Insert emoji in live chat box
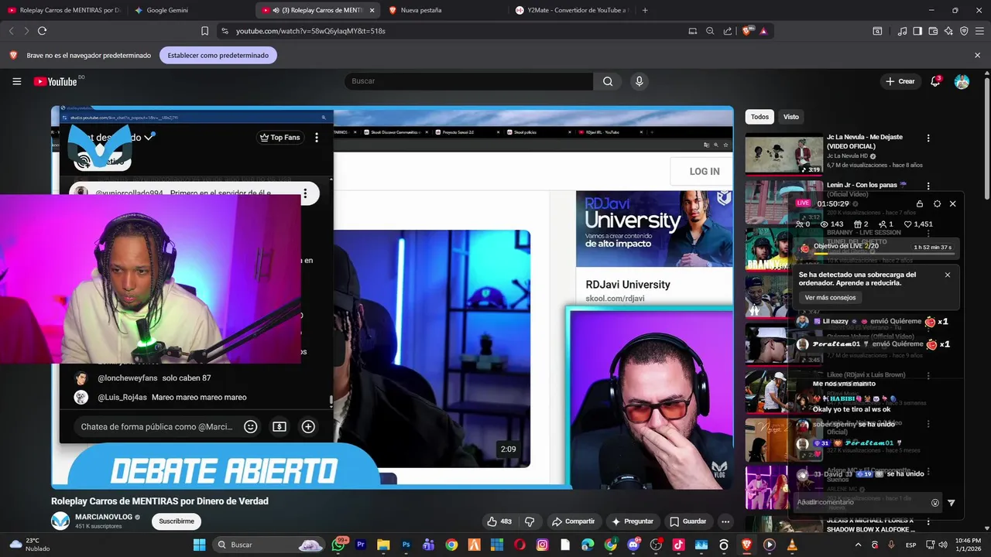The width and height of the screenshot is (991, 557). point(250,426)
